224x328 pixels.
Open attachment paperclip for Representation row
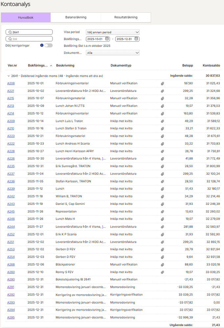click(x=162, y=212)
